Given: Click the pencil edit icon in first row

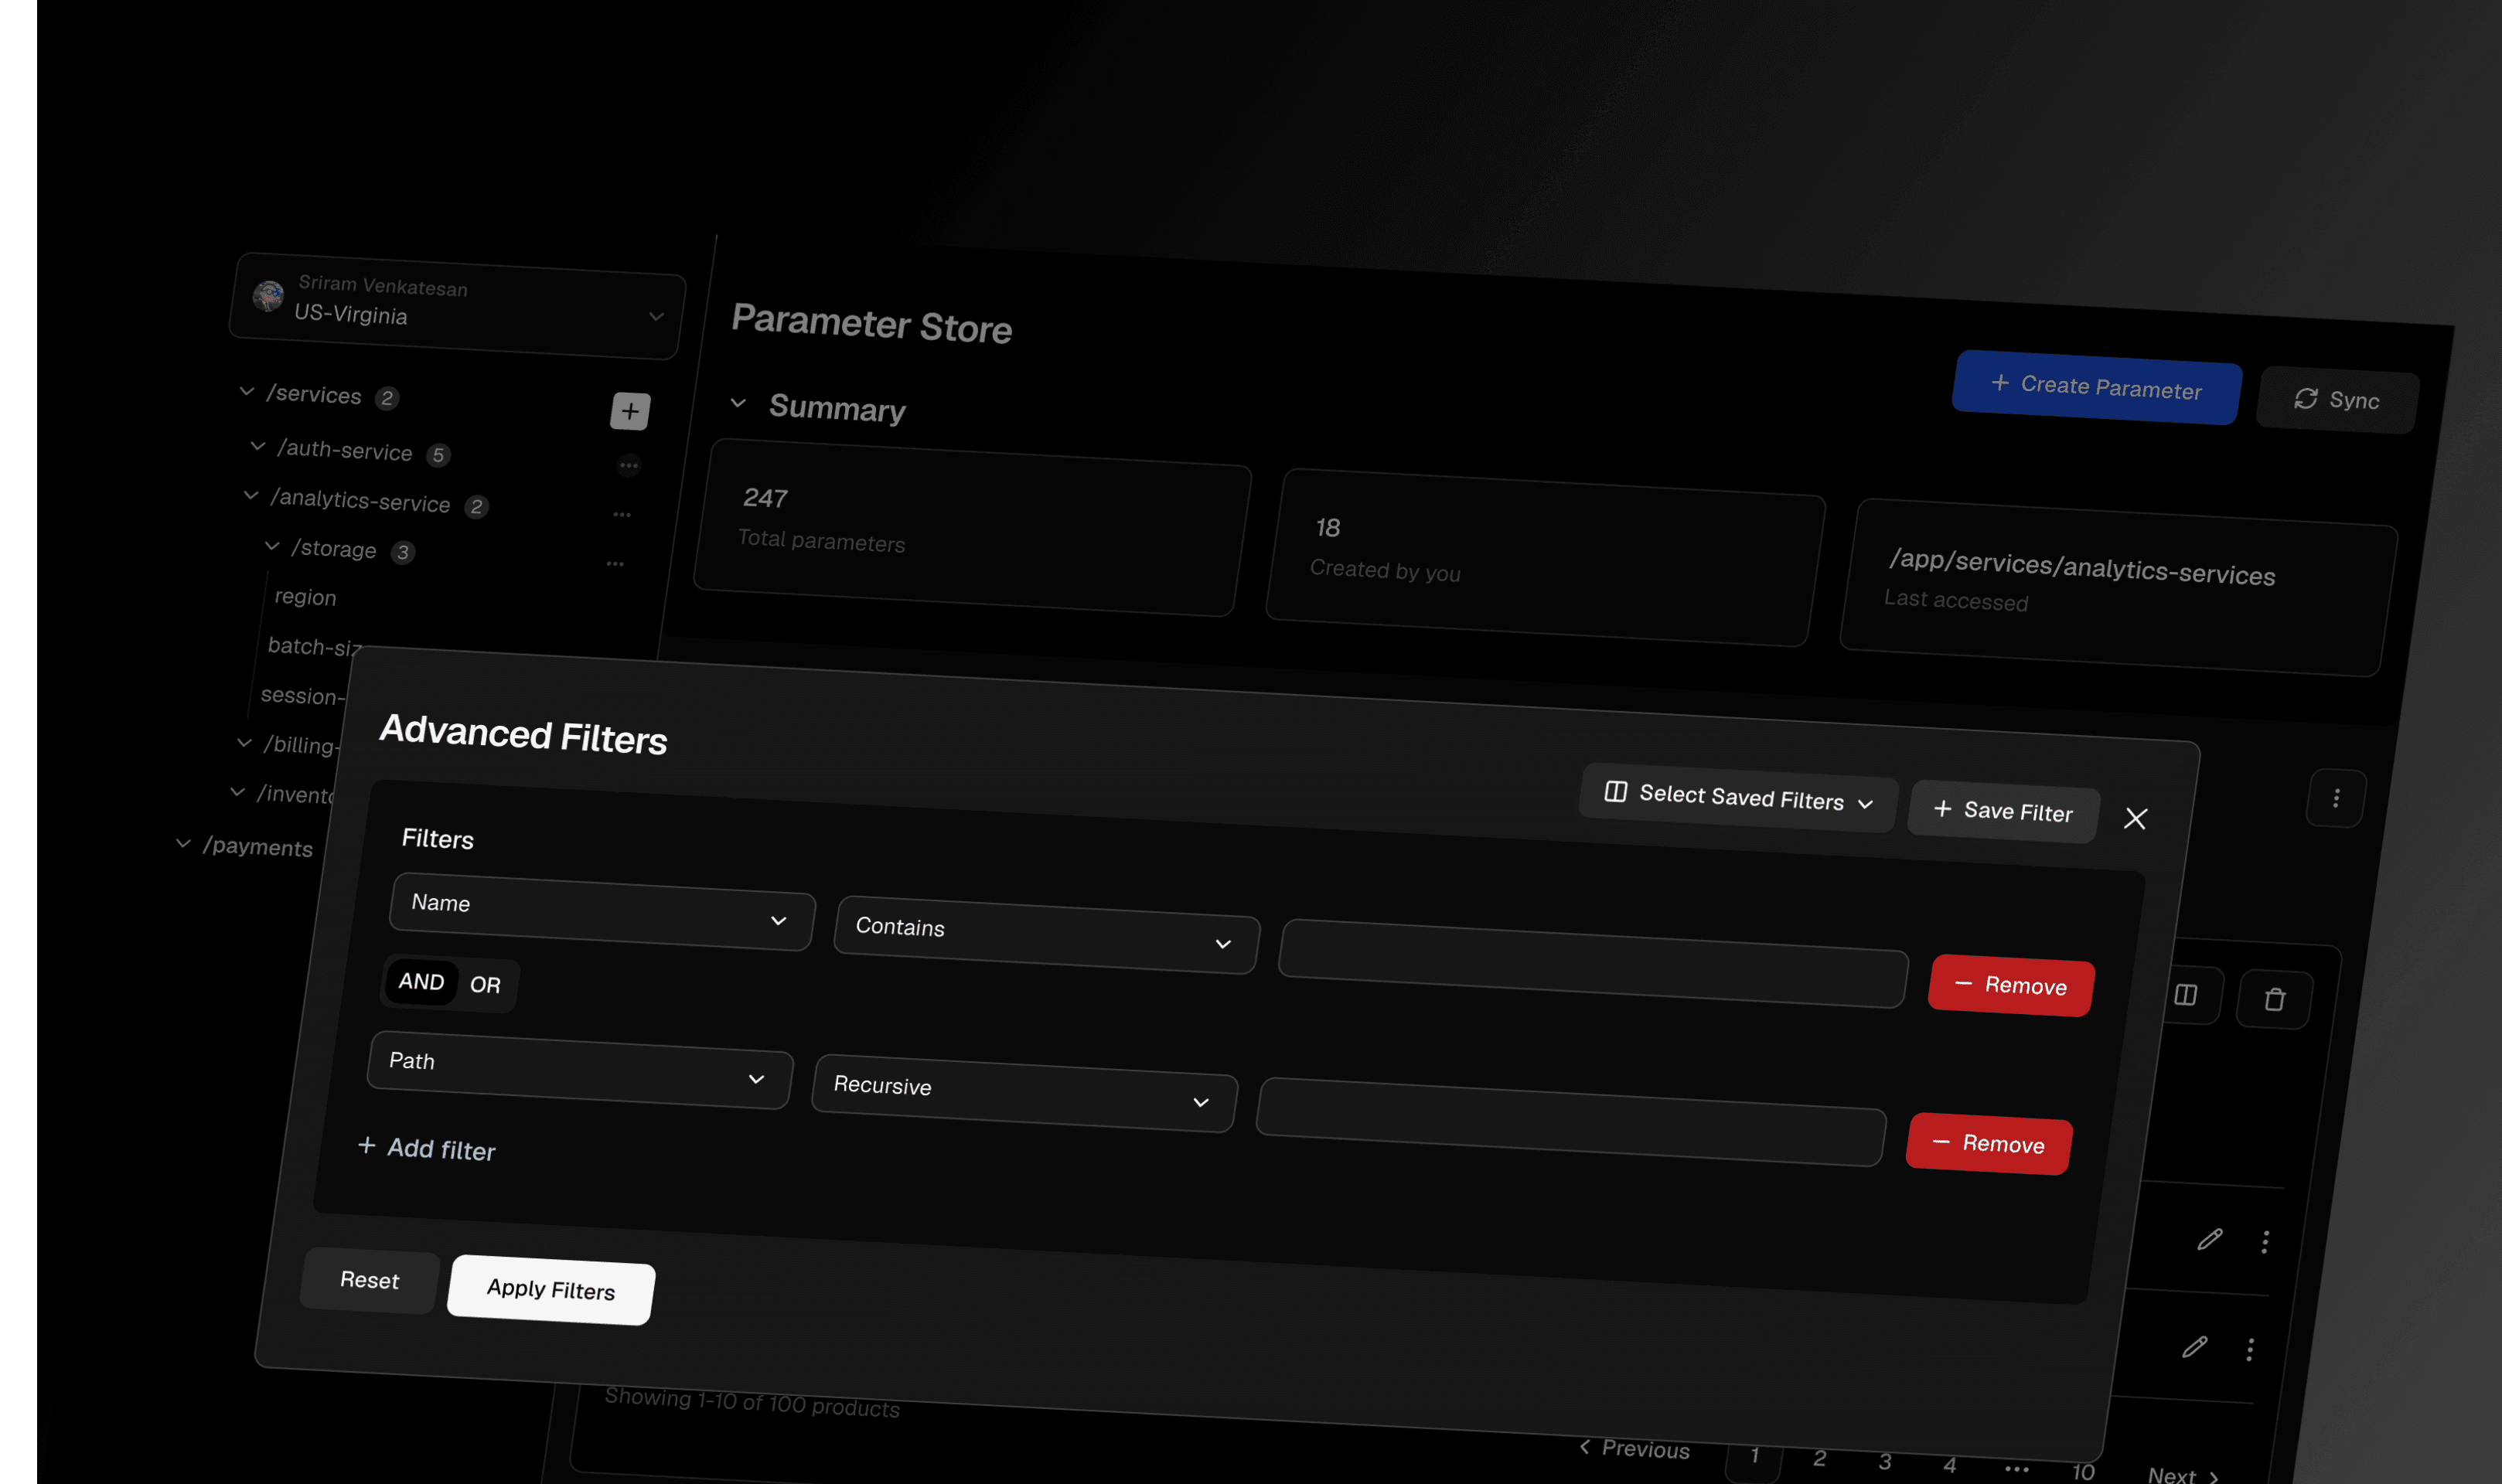Looking at the screenshot, I should [2209, 1240].
